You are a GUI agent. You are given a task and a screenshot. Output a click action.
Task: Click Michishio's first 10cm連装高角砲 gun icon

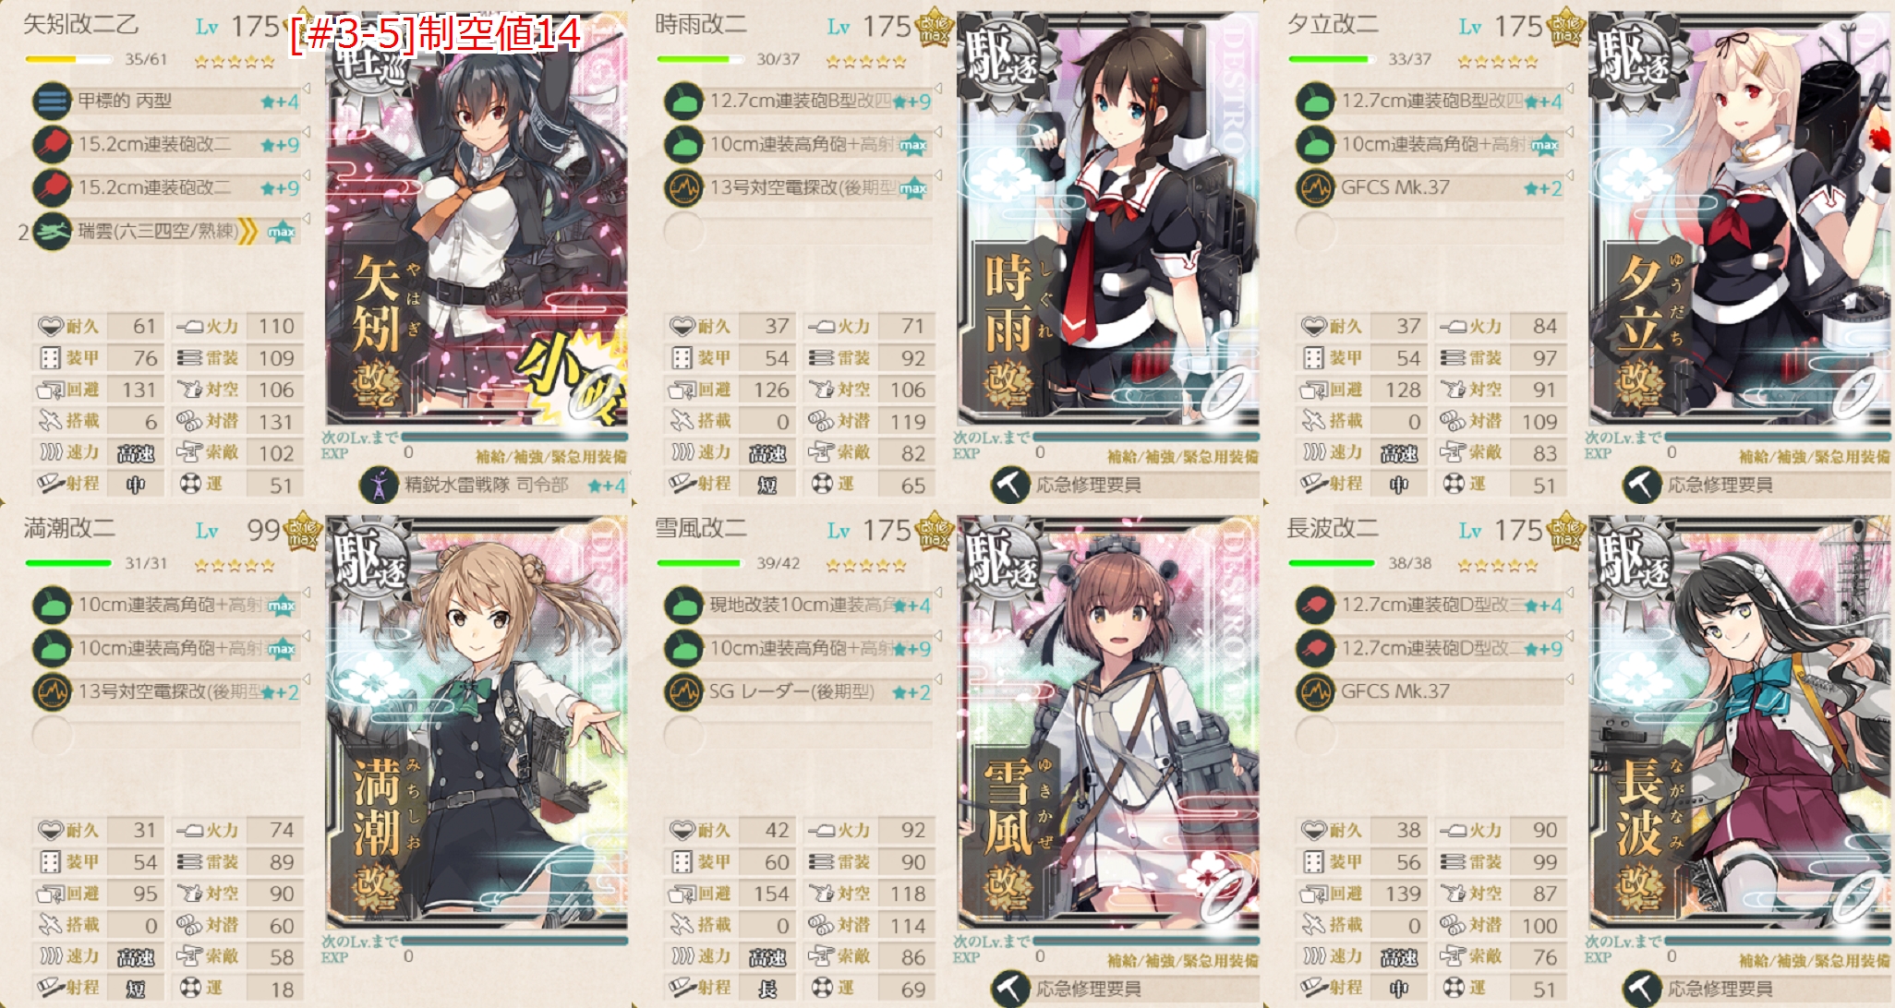coord(53,606)
